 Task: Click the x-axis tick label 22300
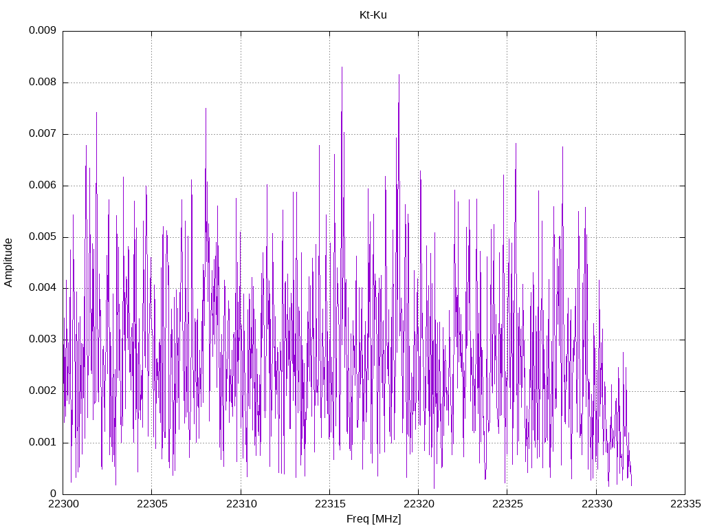(x=63, y=504)
